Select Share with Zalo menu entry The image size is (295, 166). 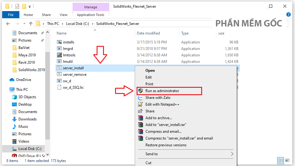click(158, 98)
